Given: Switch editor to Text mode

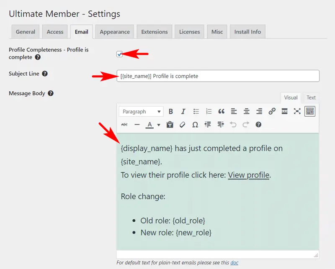Looking at the screenshot, I should [311, 97].
